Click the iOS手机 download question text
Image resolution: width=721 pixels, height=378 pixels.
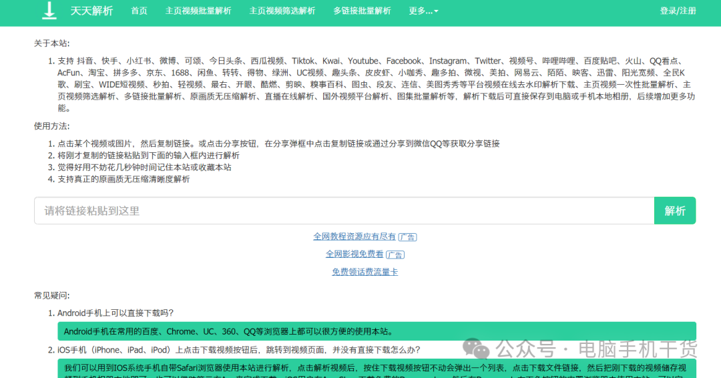click(238, 350)
